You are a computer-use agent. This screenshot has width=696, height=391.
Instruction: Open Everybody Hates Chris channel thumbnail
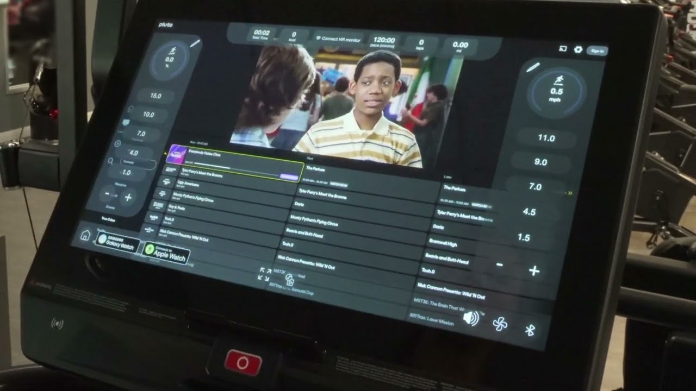click(176, 154)
